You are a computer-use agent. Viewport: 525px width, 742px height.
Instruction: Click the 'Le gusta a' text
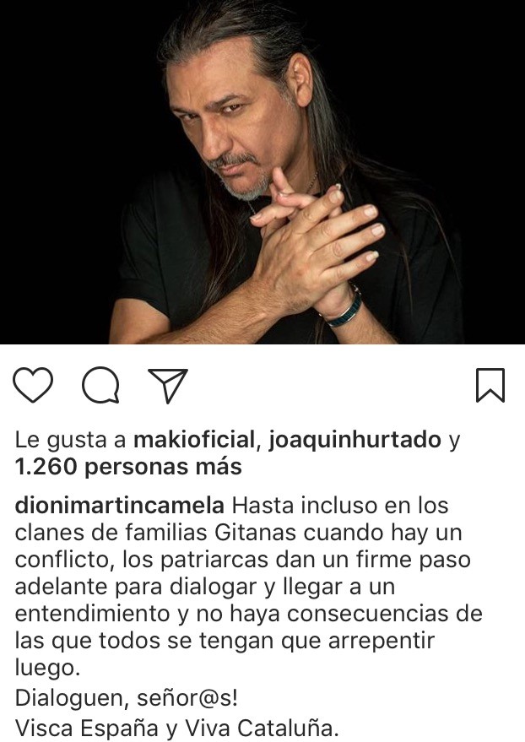(70, 440)
